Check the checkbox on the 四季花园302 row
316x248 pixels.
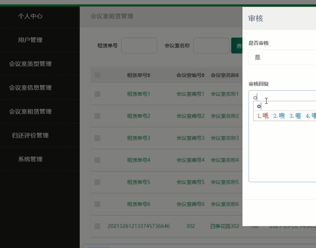click(96, 226)
